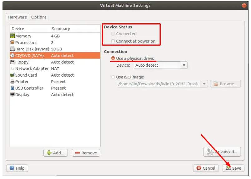
Task: Select Use a physical drive option
Action: click(x=113, y=58)
